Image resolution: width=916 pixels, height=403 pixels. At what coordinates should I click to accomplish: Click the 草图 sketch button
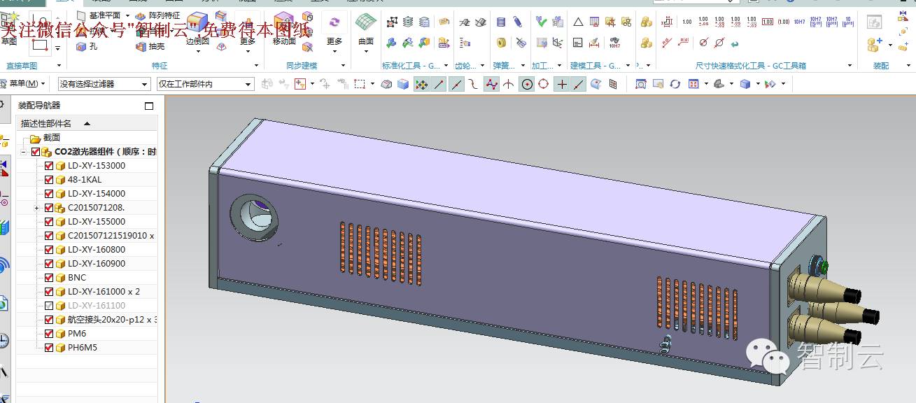pos(9,30)
